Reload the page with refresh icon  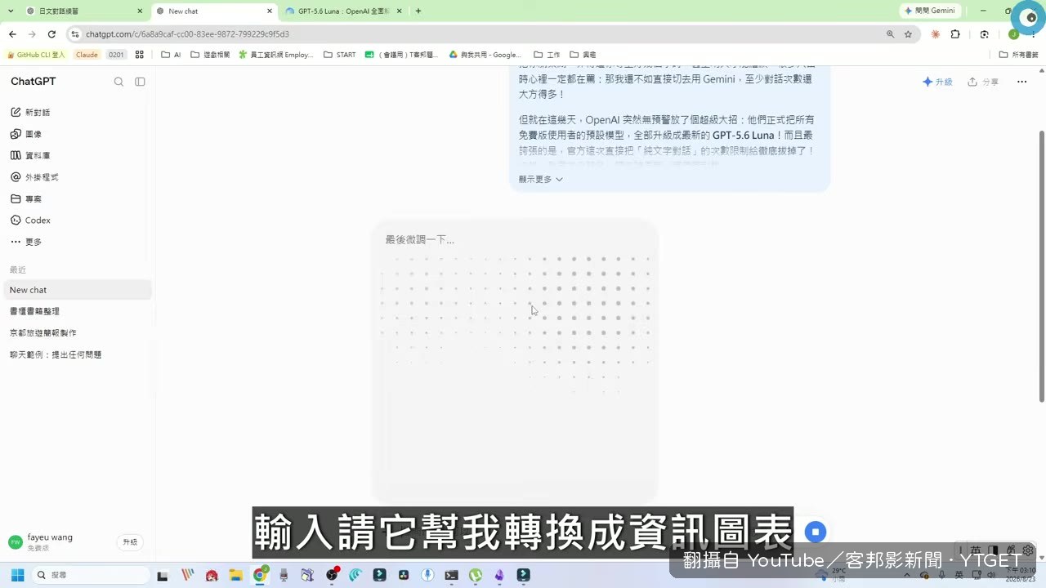(x=51, y=34)
